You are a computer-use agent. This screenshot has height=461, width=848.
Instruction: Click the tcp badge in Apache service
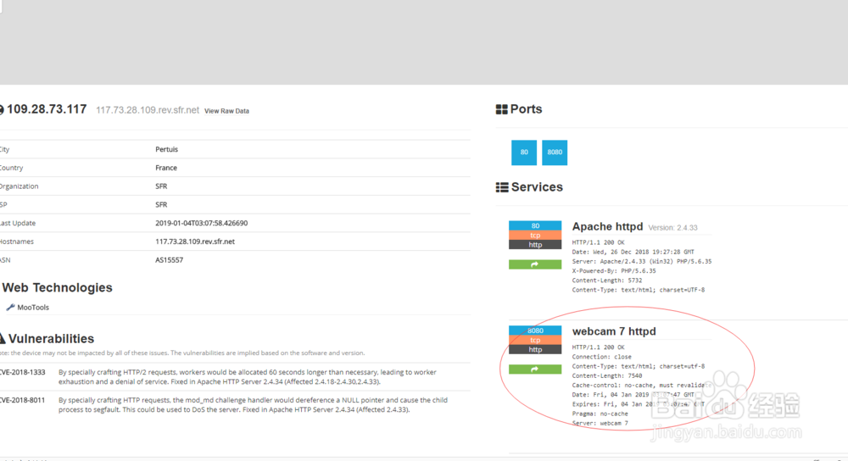point(535,235)
